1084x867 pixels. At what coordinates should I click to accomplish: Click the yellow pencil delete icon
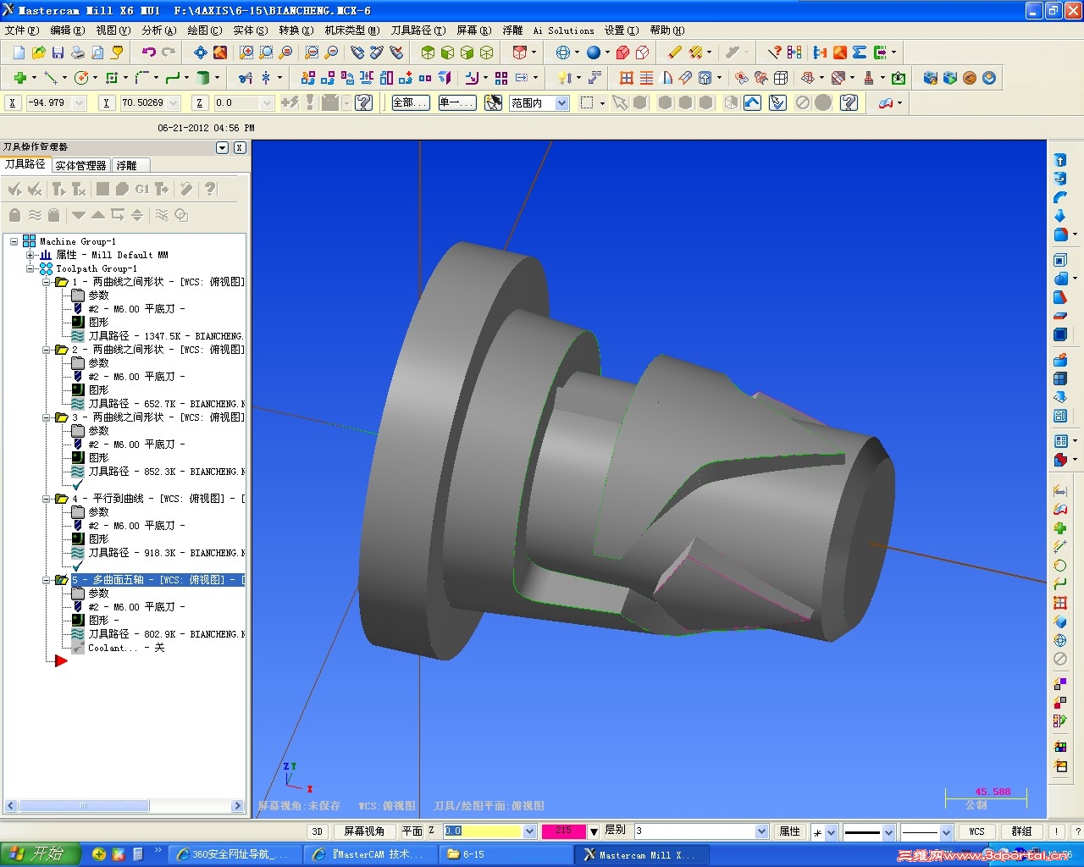tap(674, 52)
